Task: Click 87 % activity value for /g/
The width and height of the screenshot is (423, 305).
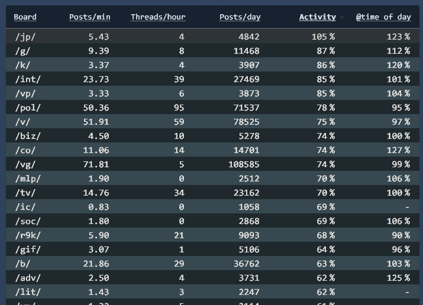Action: 325,51
